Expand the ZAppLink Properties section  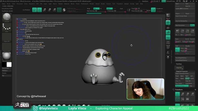coord(182,71)
